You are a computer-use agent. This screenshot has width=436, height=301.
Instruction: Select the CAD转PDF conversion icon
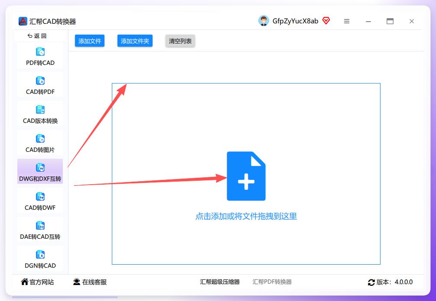[40, 81]
